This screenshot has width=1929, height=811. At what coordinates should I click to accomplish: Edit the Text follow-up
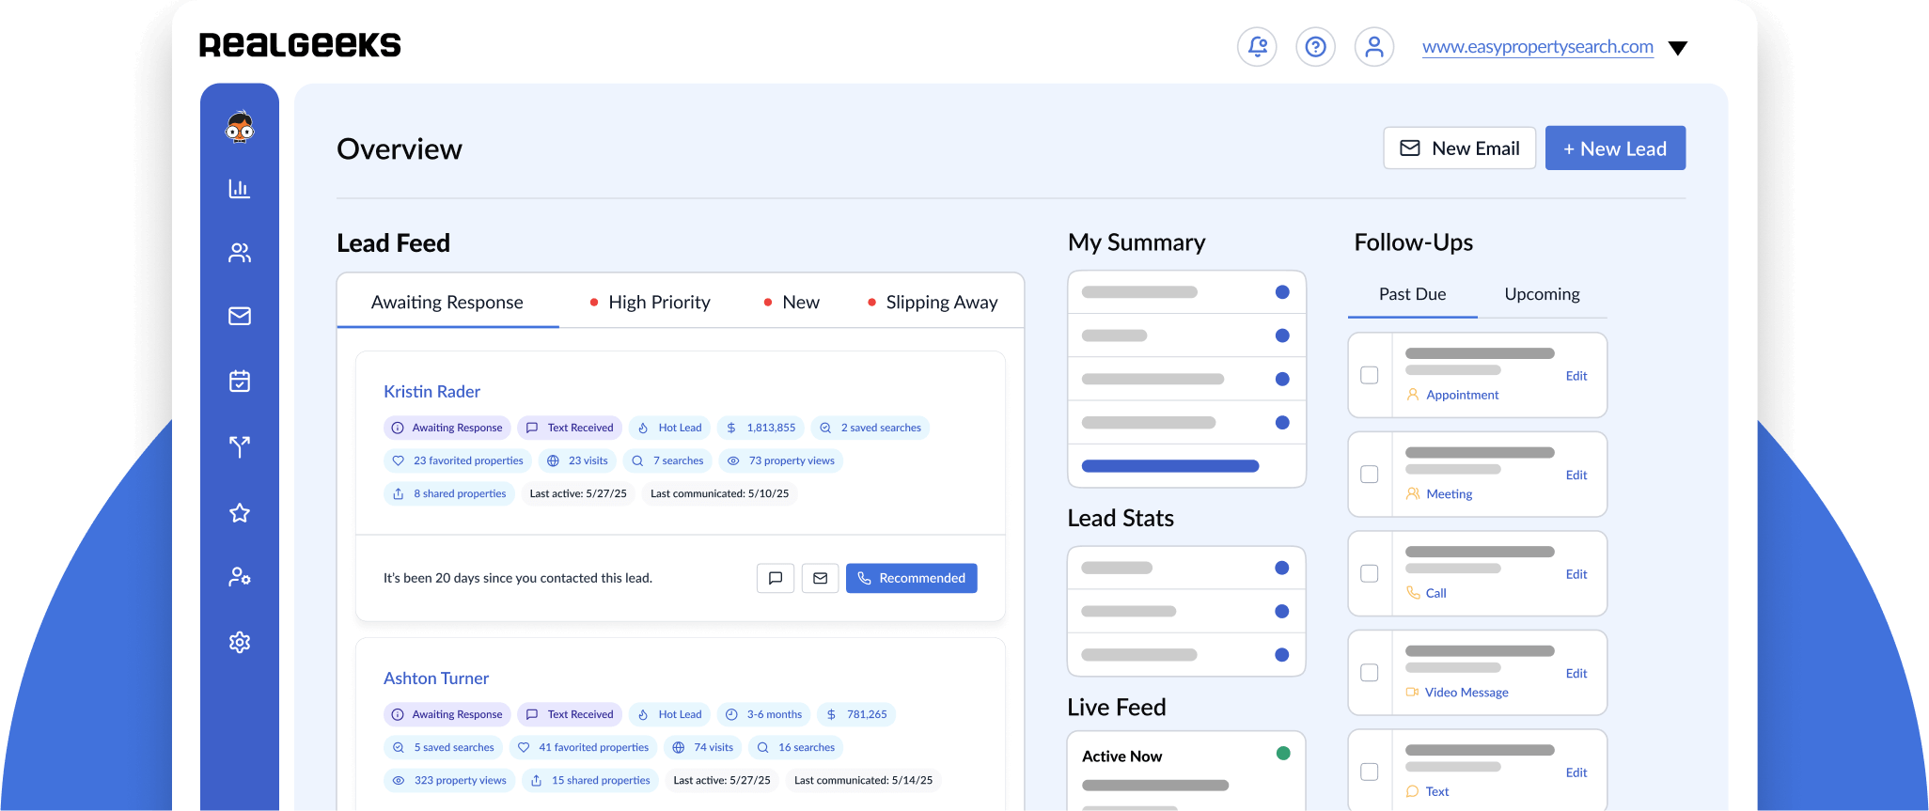tap(1576, 772)
